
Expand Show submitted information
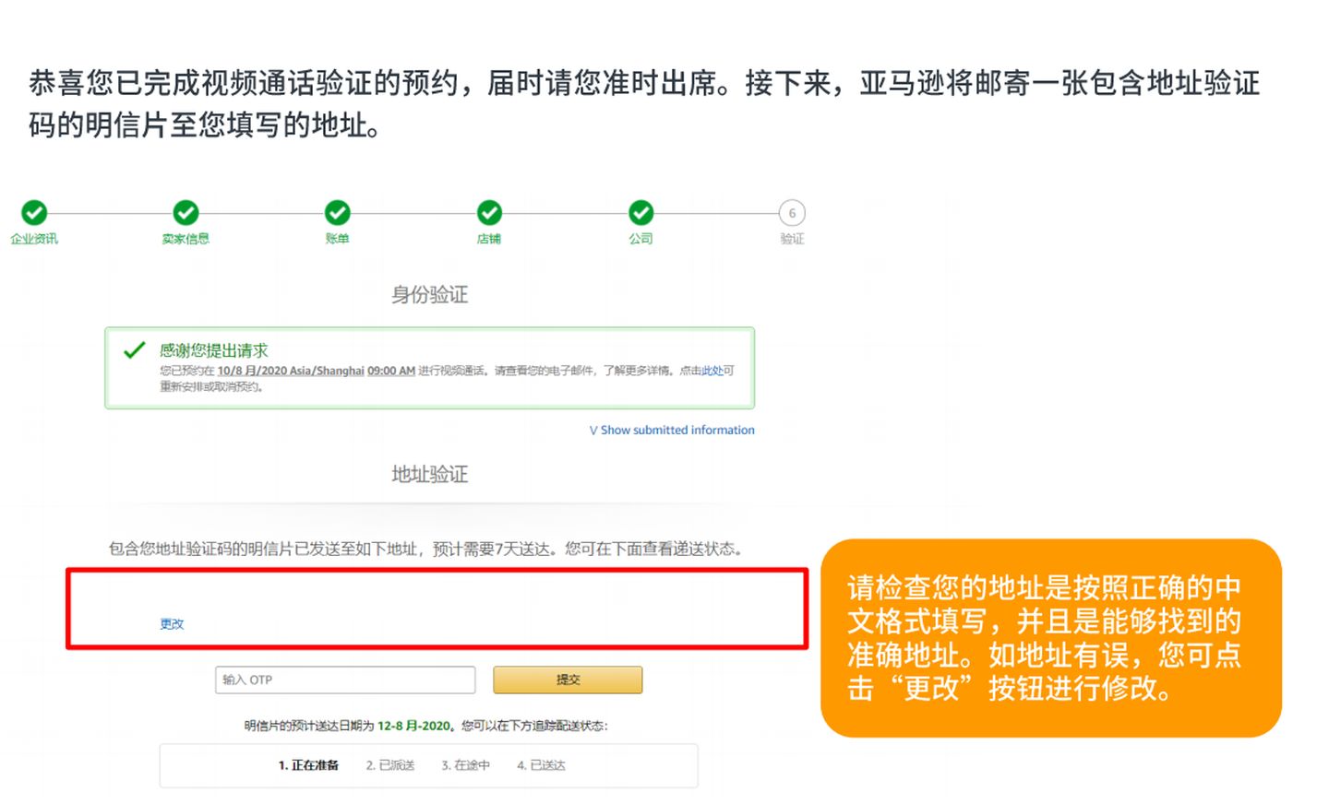[x=672, y=430]
